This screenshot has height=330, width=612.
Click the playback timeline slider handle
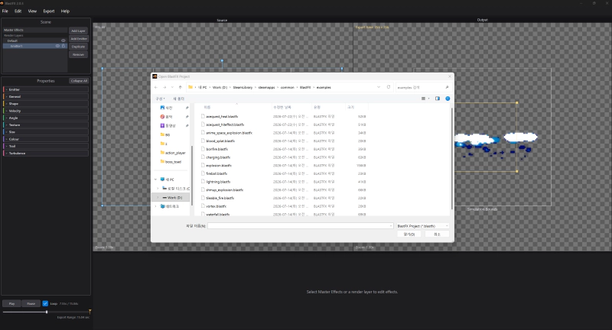pyautogui.click(x=47, y=312)
